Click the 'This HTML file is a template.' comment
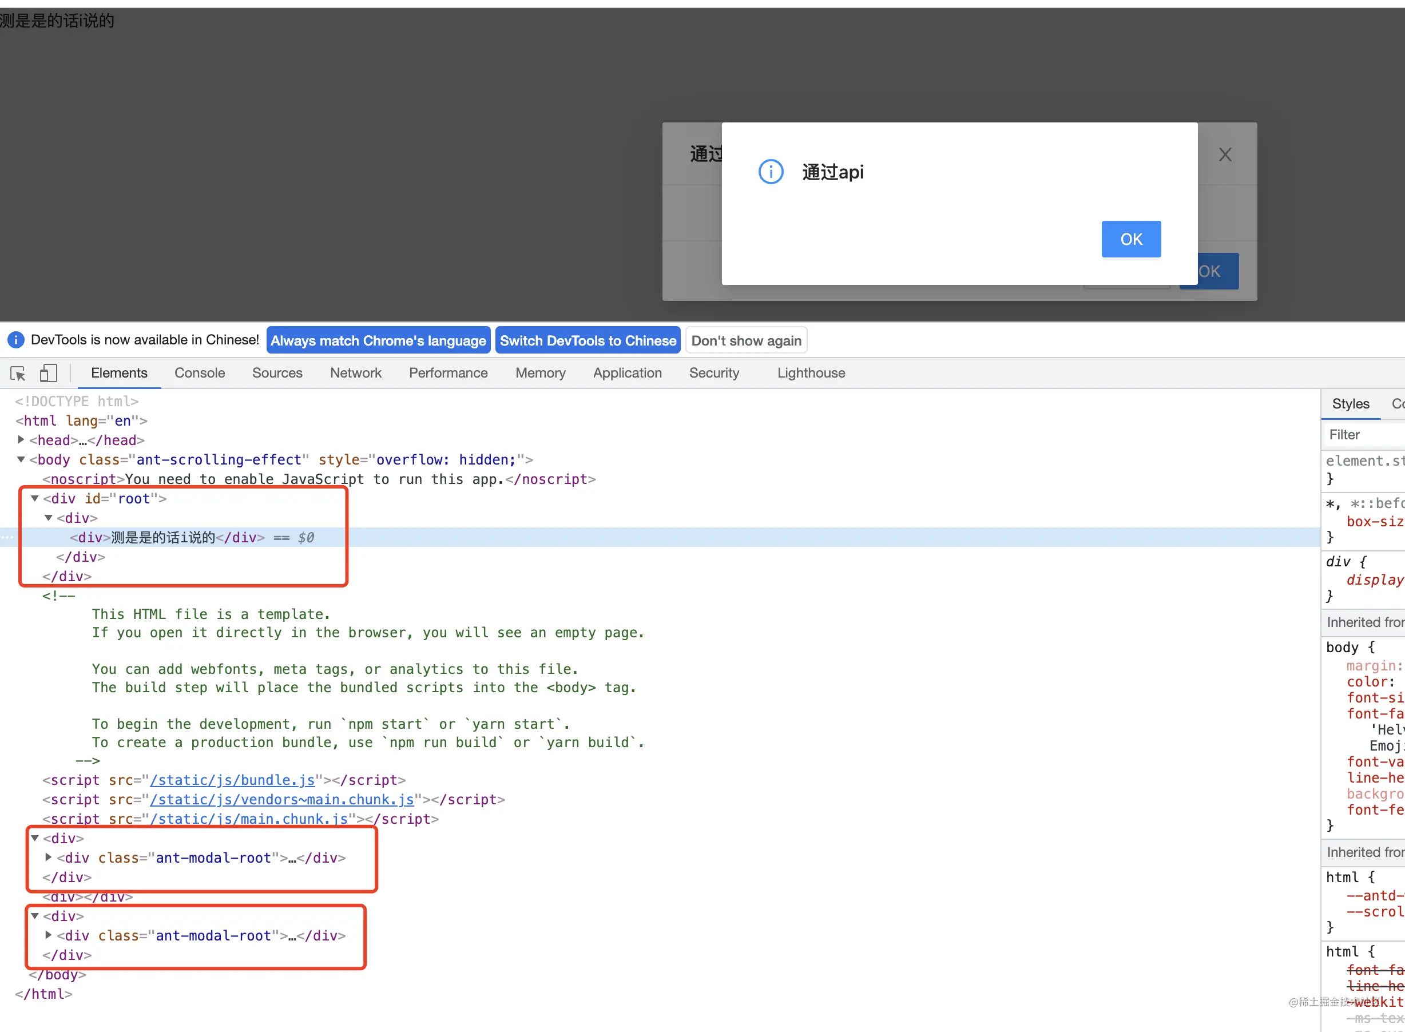 click(x=211, y=614)
